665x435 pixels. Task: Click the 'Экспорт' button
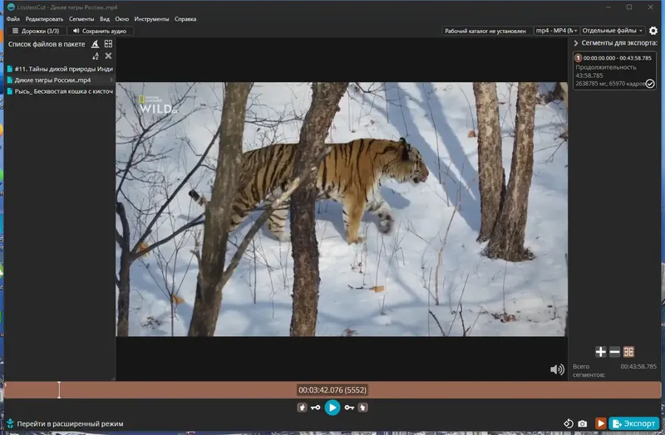coord(633,423)
